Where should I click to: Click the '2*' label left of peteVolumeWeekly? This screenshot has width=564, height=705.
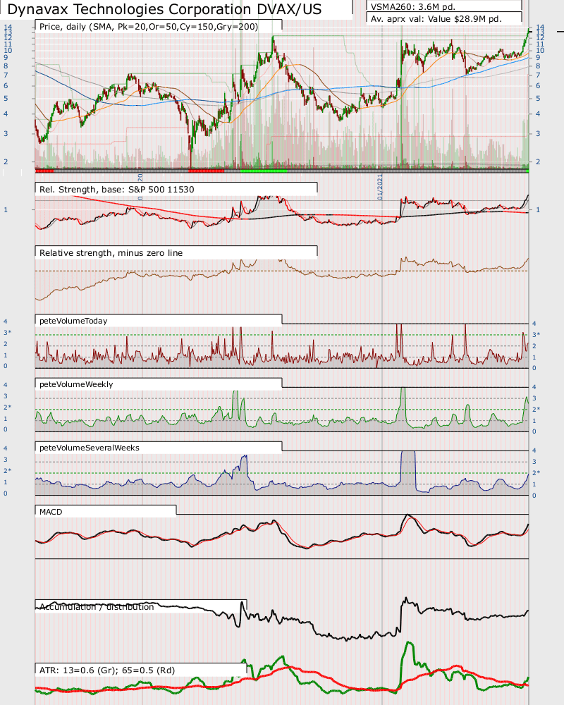(8, 407)
